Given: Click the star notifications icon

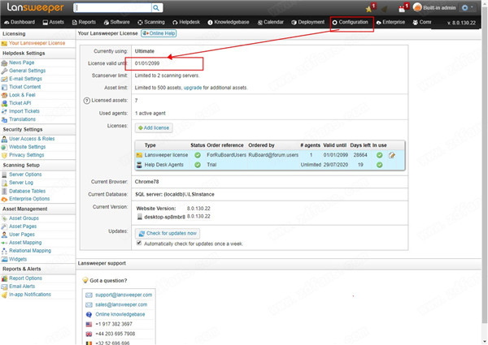Looking at the screenshot, I should coord(369,9).
